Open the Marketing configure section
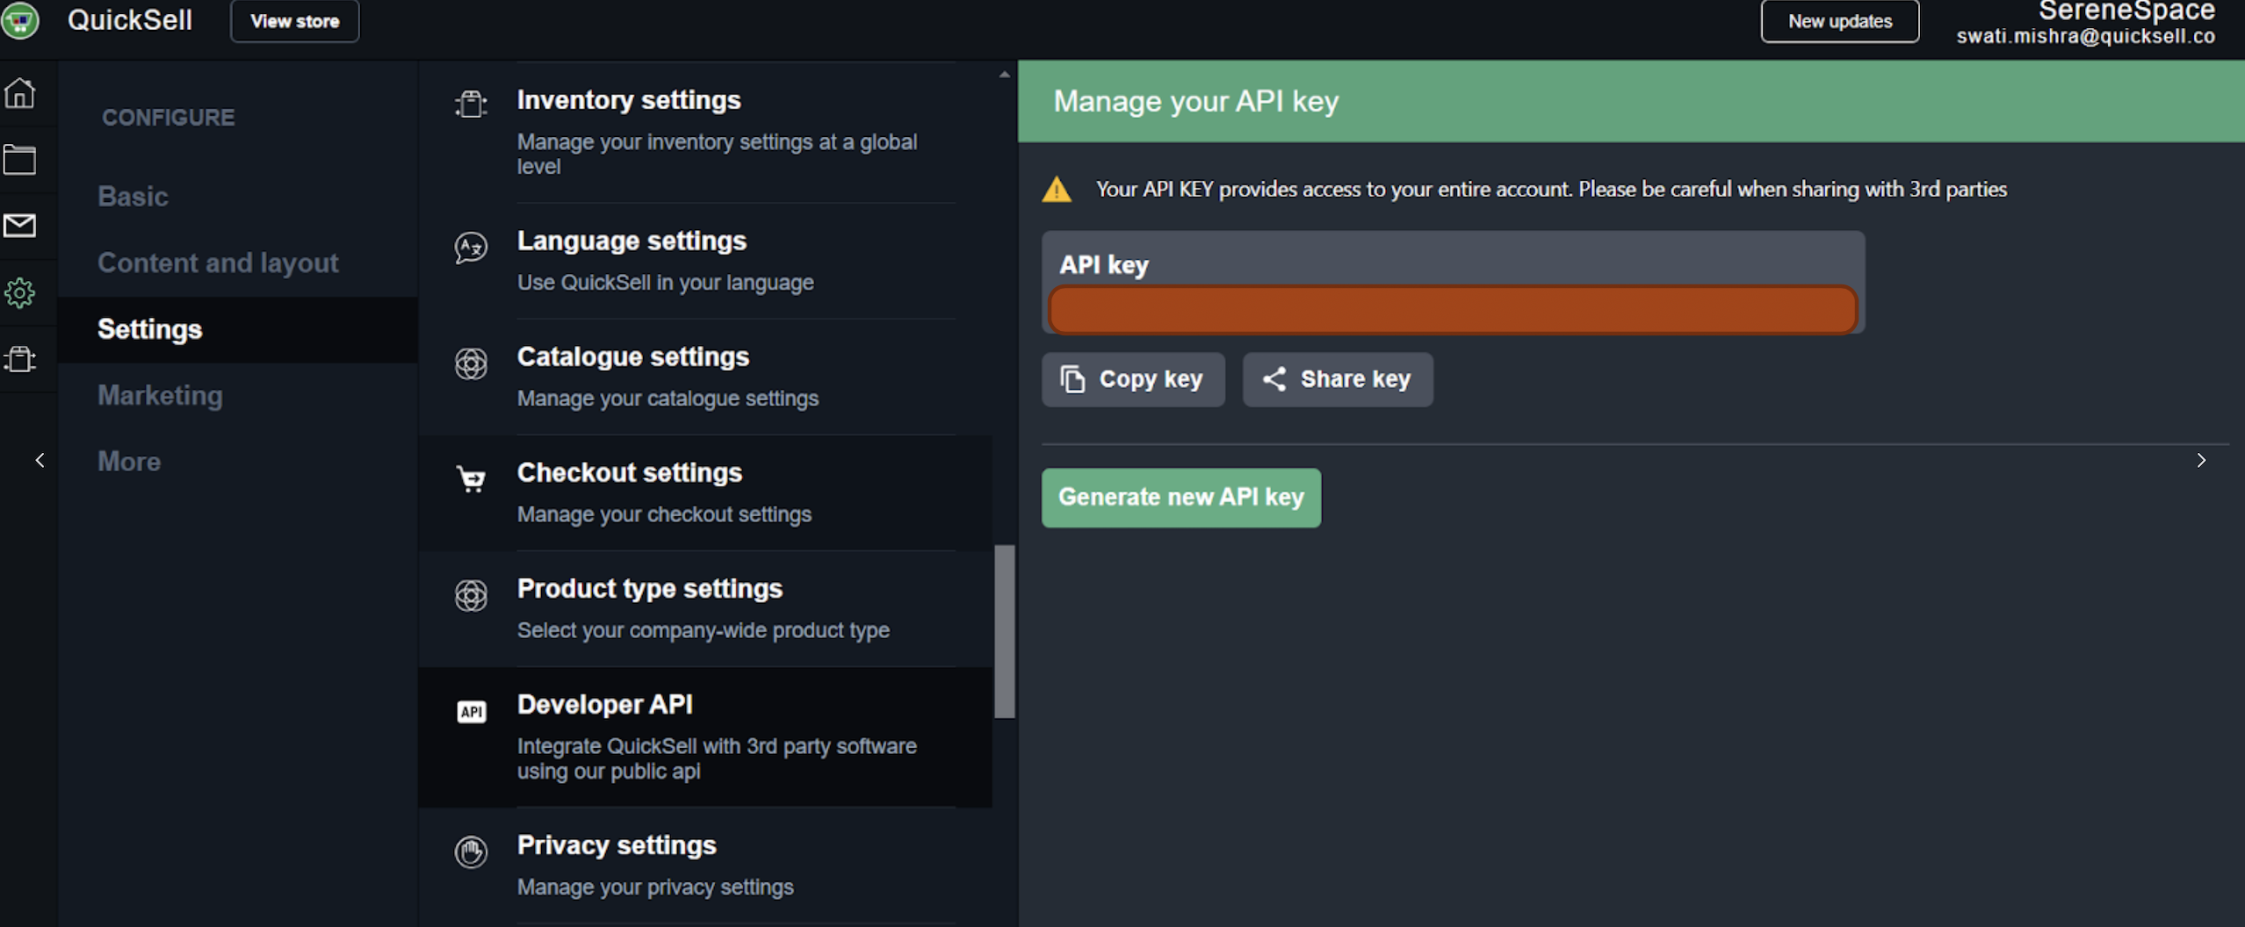 (x=160, y=396)
